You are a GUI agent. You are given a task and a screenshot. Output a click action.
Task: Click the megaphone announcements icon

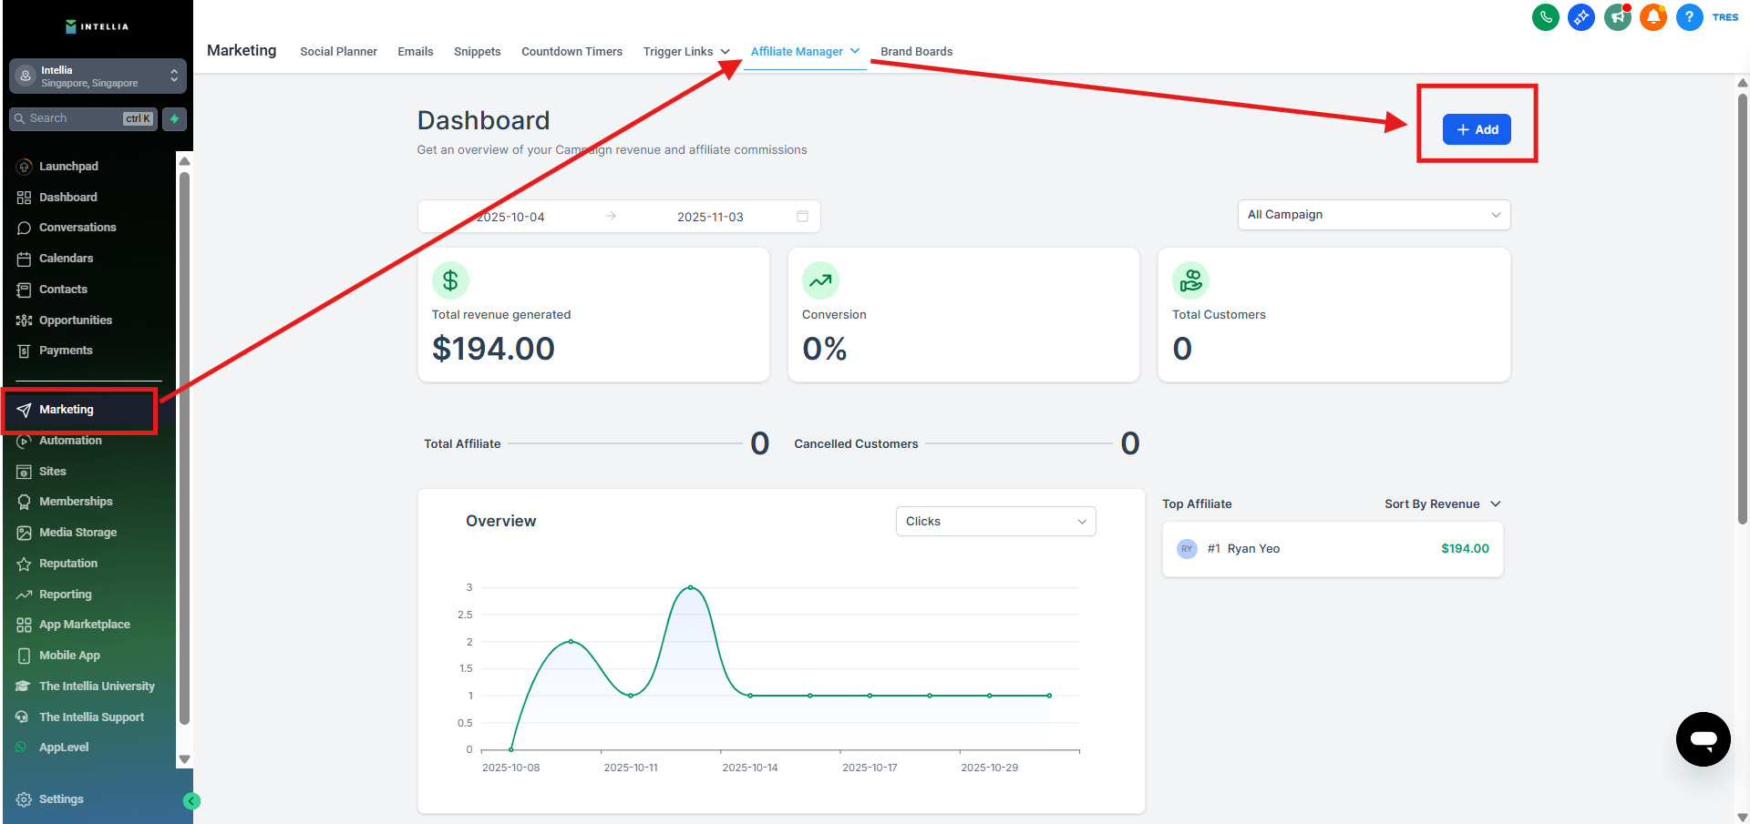[1617, 17]
